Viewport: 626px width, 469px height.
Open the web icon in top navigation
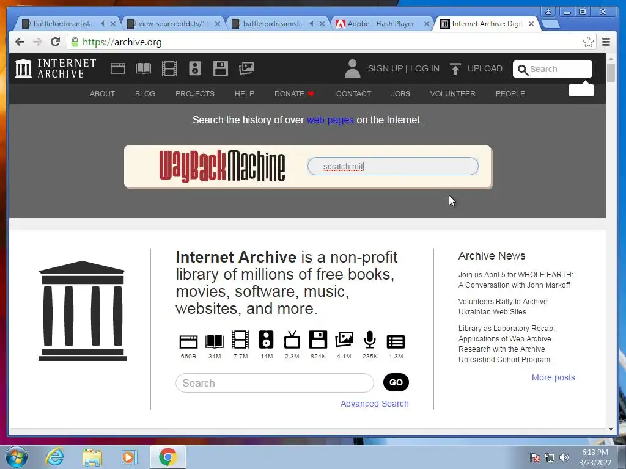tap(118, 68)
